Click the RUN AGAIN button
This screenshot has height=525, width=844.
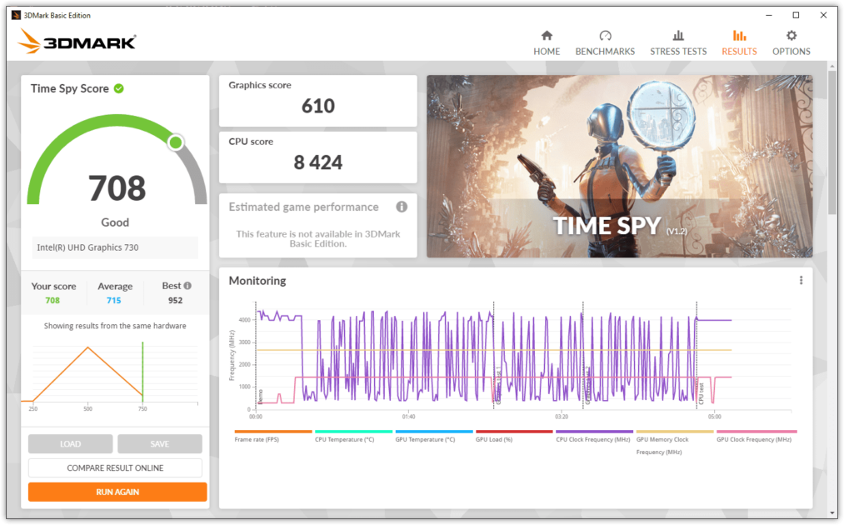tap(117, 492)
